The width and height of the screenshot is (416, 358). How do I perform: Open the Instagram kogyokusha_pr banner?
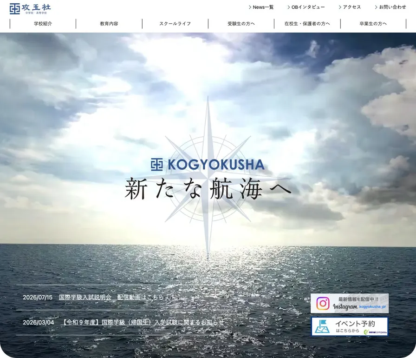click(350, 303)
